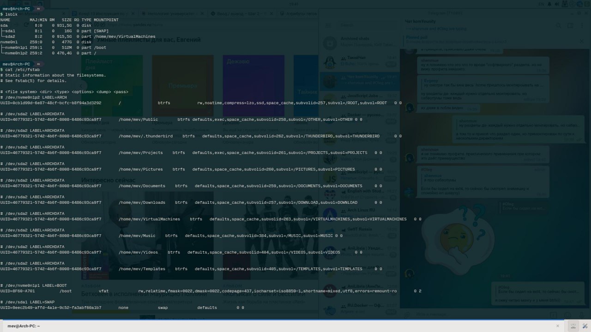Click "subvol=VIRTUALMACHINES" in the fstab options
The height and width of the screenshot is (332, 591).
pyautogui.click(x=380, y=219)
